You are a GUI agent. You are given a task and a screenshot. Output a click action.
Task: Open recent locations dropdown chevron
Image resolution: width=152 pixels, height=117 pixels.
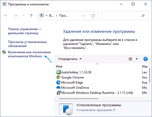[23, 16]
